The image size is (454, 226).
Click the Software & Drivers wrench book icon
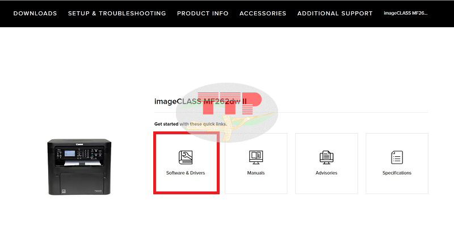point(186,157)
